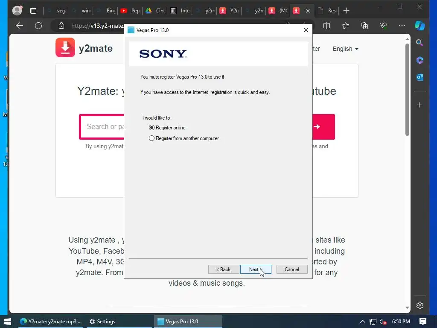The width and height of the screenshot is (437, 328).
Task: Open Edge Favorites star icon
Action: coord(346,26)
